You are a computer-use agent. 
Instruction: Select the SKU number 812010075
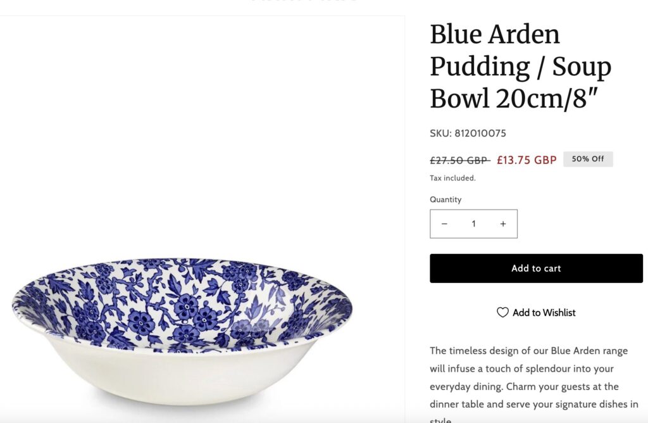tap(480, 134)
